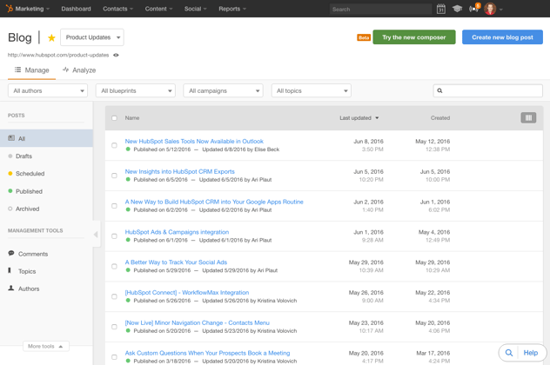This screenshot has width=550, height=365.
Task: Open the notifications broadcast icon
Action: pos(473,9)
